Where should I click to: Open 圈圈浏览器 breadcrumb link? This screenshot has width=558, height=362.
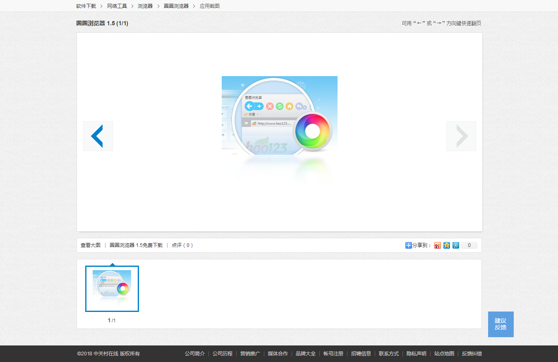coord(176,6)
